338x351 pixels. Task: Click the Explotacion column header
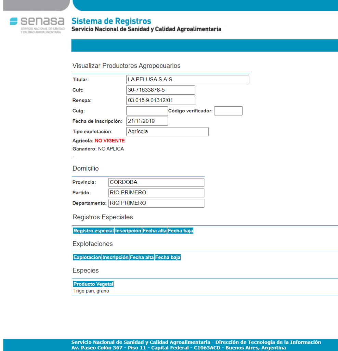(x=87, y=257)
